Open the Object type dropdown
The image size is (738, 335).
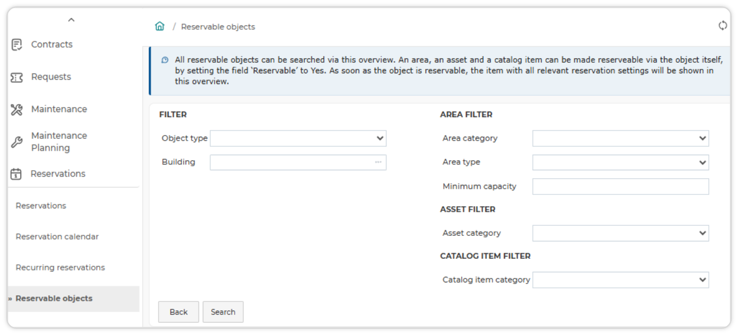click(298, 138)
